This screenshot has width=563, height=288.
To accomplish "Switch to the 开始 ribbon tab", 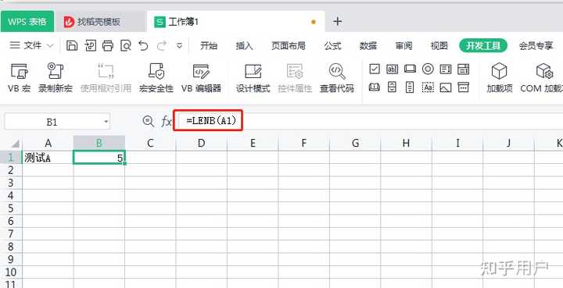I will pyautogui.click(x=209, y=46).
